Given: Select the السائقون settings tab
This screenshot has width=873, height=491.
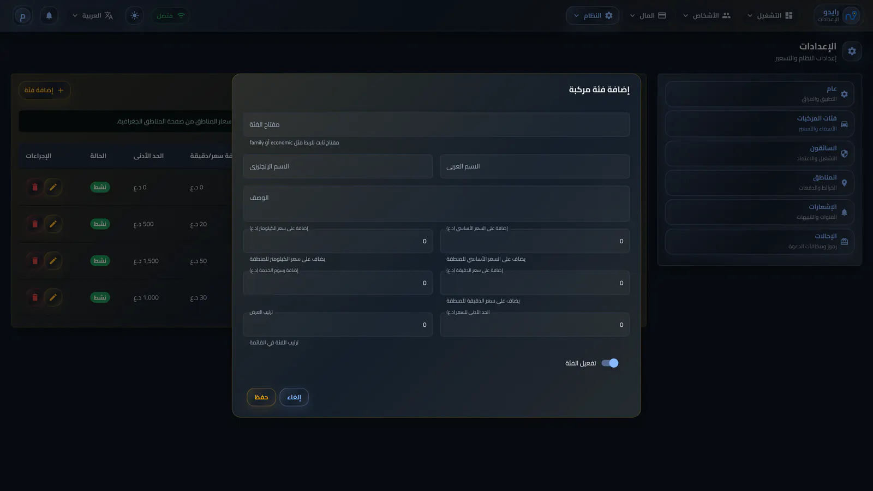Looking at the screenshot, I should click(x=760, y=153).
